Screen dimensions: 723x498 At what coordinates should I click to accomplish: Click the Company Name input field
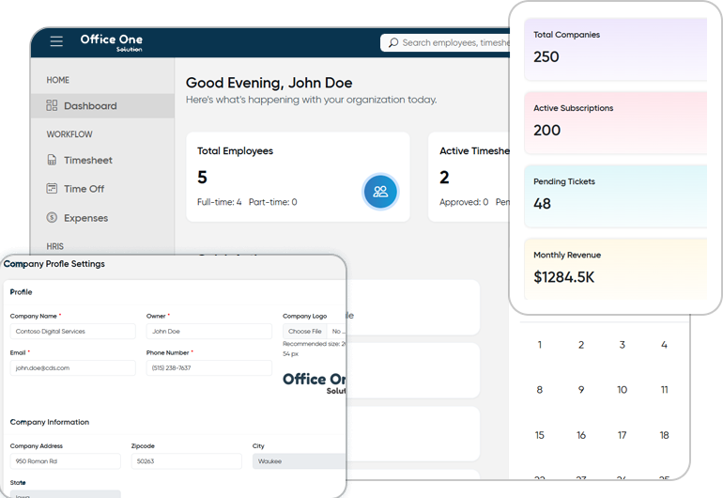tap(72, 332)
